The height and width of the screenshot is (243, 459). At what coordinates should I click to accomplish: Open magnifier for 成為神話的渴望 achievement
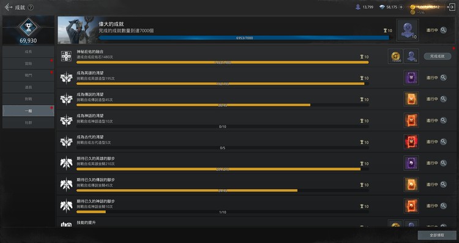click(444, 121)
